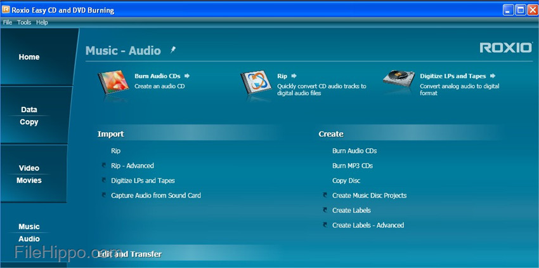Choose Burn MP3 CDs under Create
Screen dimensions: 539x268
pyautogui.click(x=352, y=166)
